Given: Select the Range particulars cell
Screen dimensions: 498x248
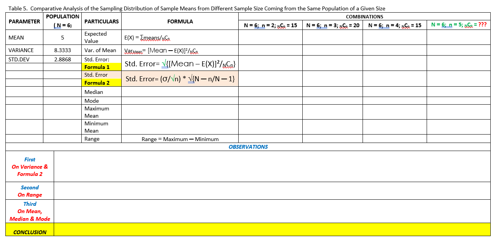Looking at the screenshot, I should pyautogui.click(x=101, y=139).
